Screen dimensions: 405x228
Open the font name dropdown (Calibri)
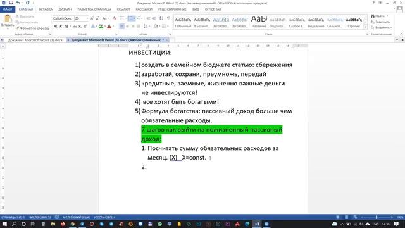click(73, 18)
